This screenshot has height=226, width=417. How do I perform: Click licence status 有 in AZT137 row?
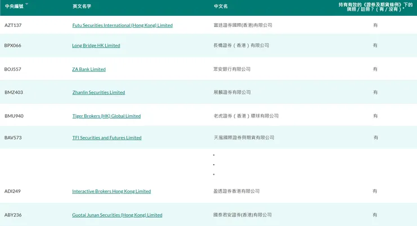375,25
